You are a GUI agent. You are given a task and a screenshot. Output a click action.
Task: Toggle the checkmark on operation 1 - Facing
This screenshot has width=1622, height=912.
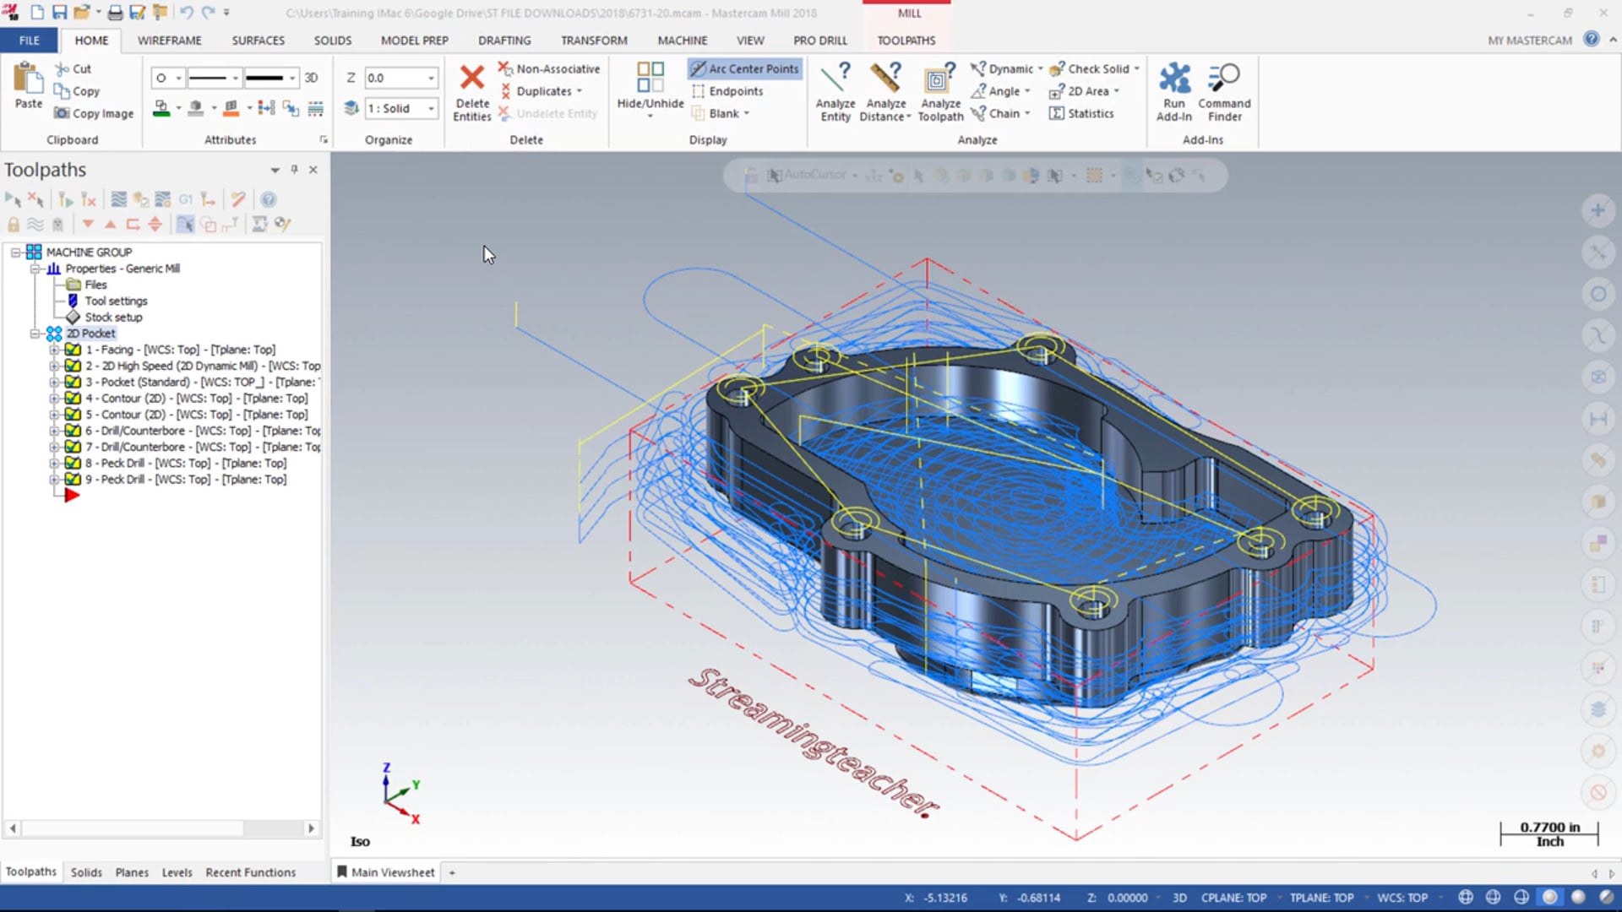click(73, 350)
